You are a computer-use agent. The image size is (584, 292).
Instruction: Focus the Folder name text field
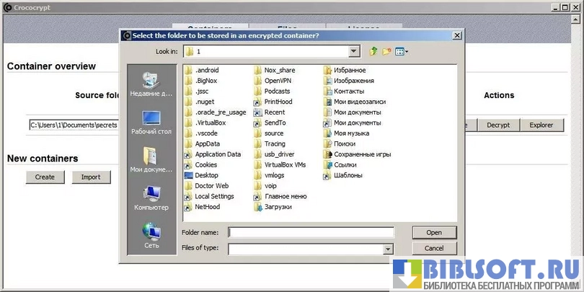(x=311, y=232)
